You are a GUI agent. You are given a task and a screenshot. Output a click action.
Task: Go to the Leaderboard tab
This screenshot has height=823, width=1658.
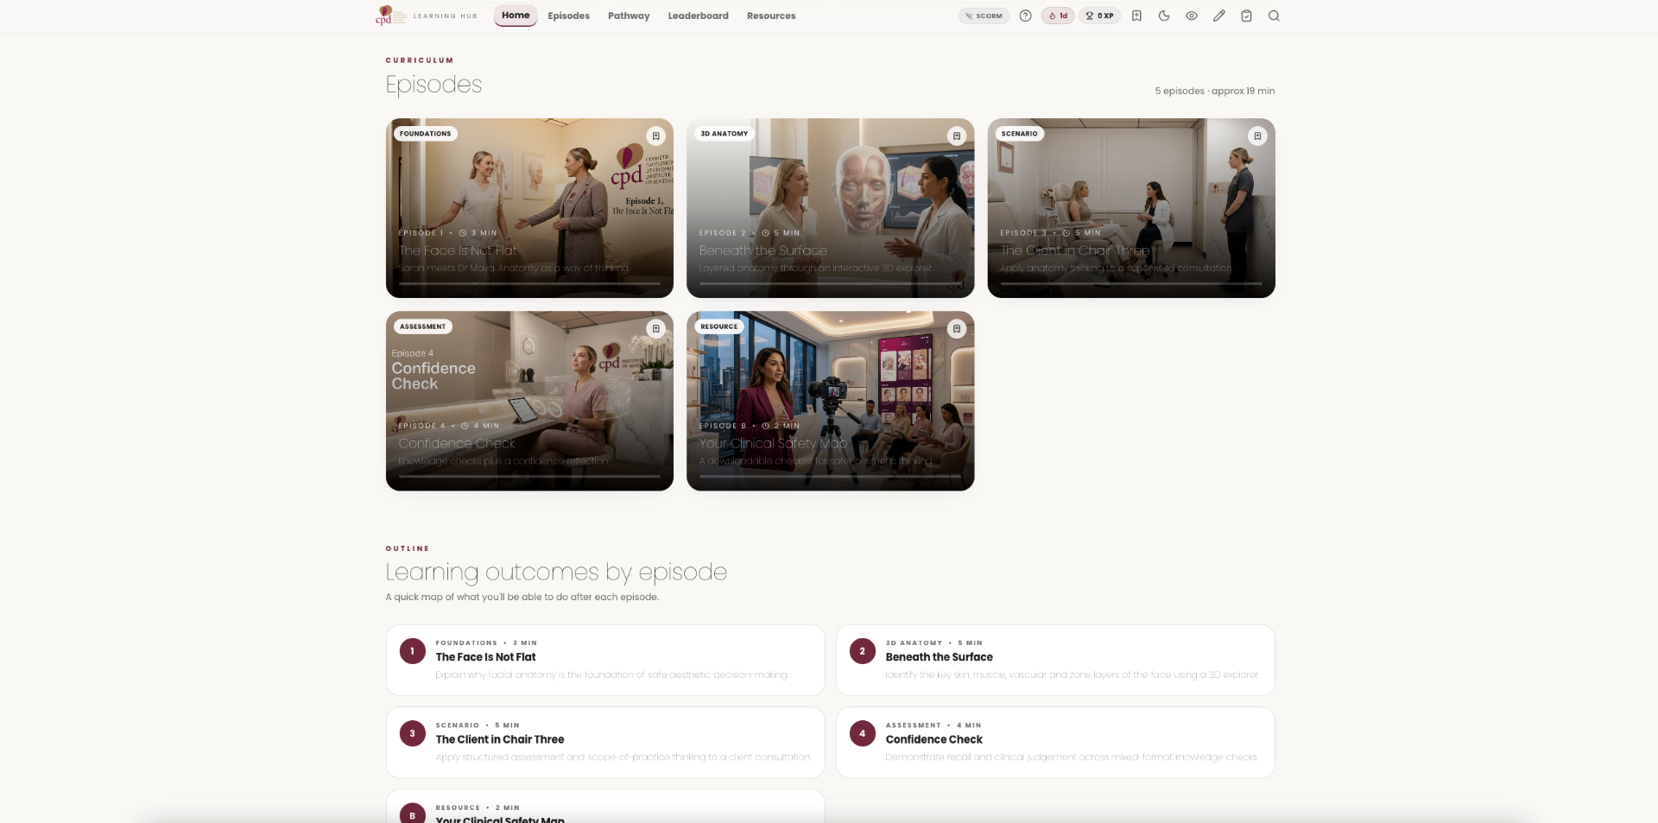click(x=699, y=16)
